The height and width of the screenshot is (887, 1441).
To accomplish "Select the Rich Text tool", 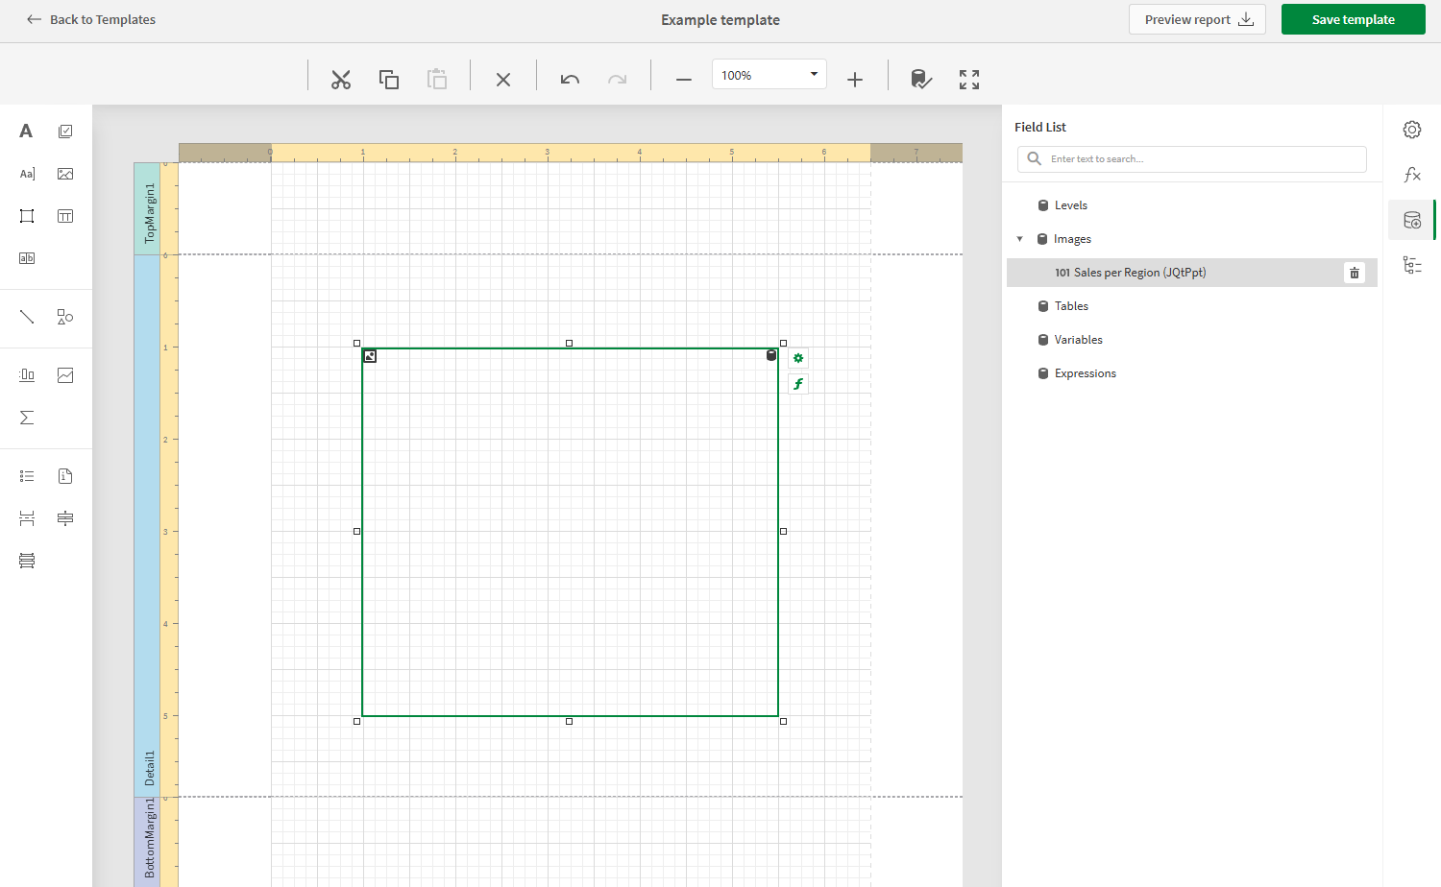I will [26, 173].
